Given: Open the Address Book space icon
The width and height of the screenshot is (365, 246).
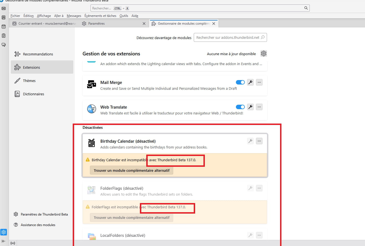Looking at the screenshot, I should click(x=4, y=17).
